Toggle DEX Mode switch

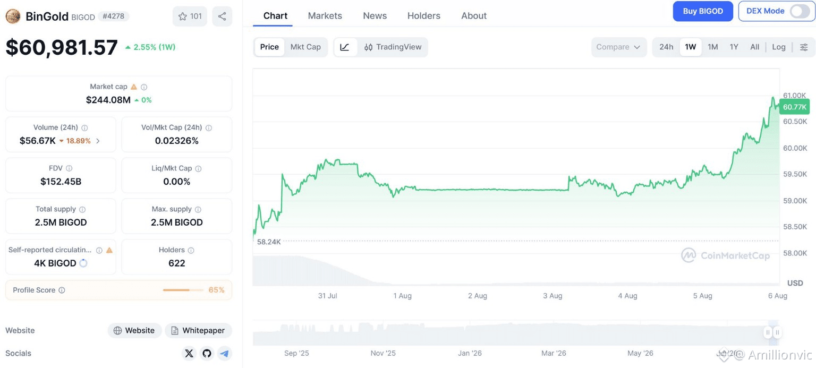pyautogui.click(x=800, y=11)
